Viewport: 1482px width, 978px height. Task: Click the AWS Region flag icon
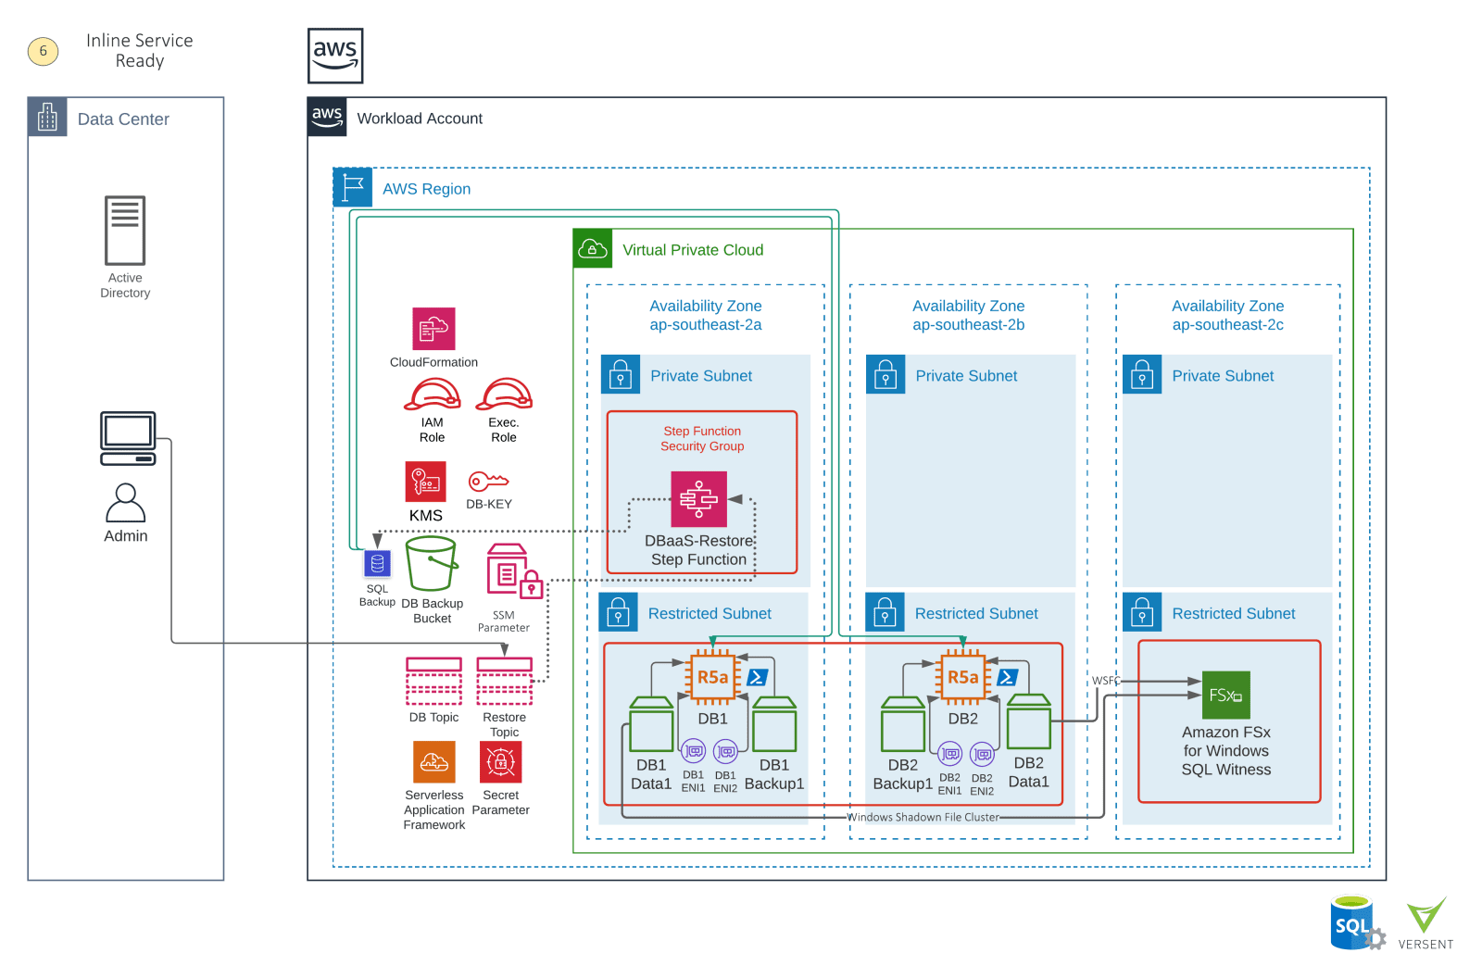(x=353, y=187)
